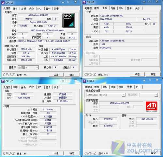Viewport: 163px width, 157px height.
Task: Select SPD tab in mainboard window
Action: 121,8
